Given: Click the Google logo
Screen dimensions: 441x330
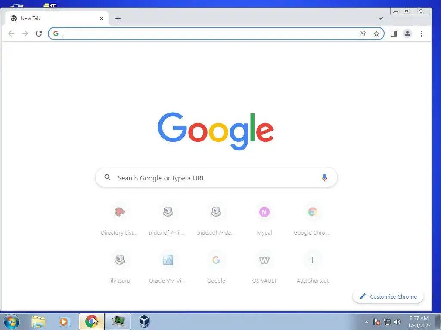Looking at the screenshot, I should coord(216,131).
